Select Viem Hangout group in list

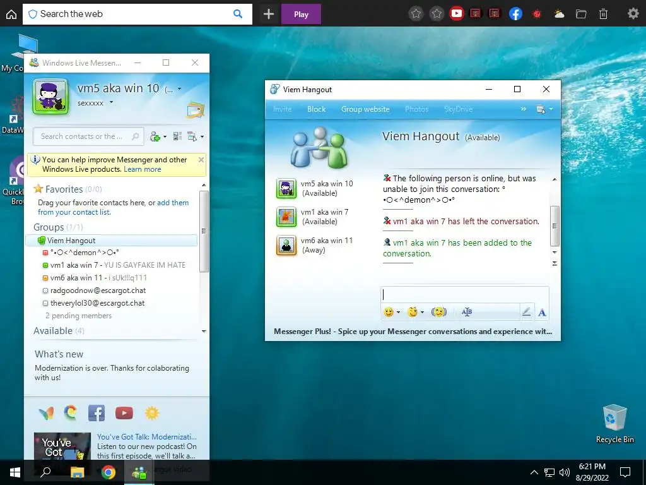point(111,241)
